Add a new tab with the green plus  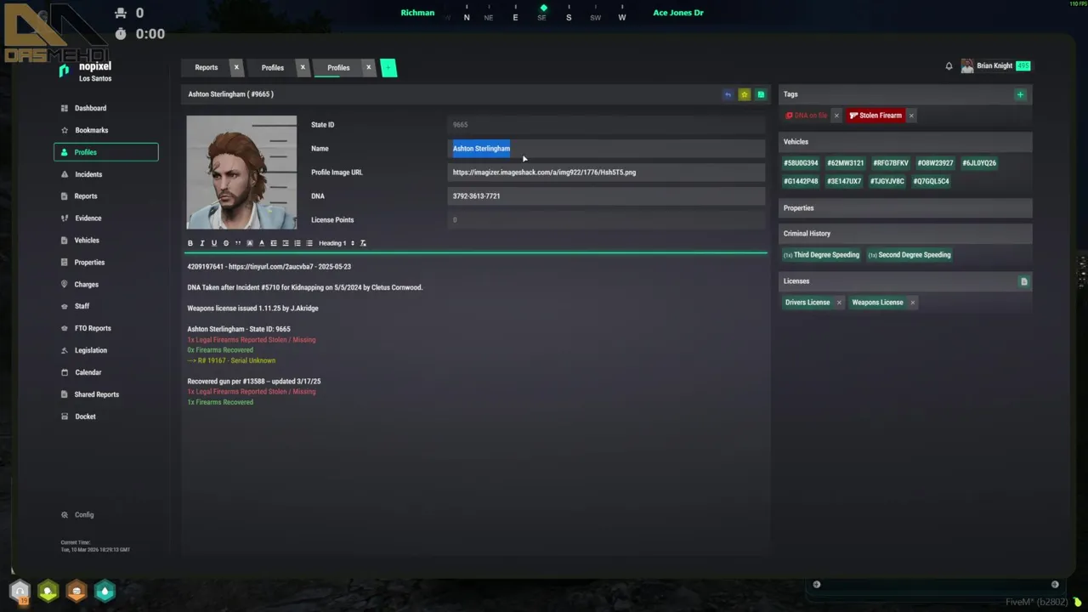click(388, 68)
